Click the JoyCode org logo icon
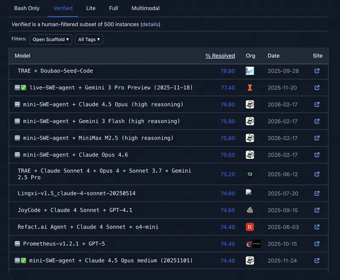The width and height of the screenshot is (340, 280). pos(250,210)
